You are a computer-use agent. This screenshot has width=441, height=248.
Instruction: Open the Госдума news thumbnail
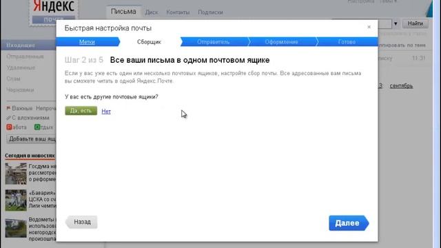click(x=16, y=174)
